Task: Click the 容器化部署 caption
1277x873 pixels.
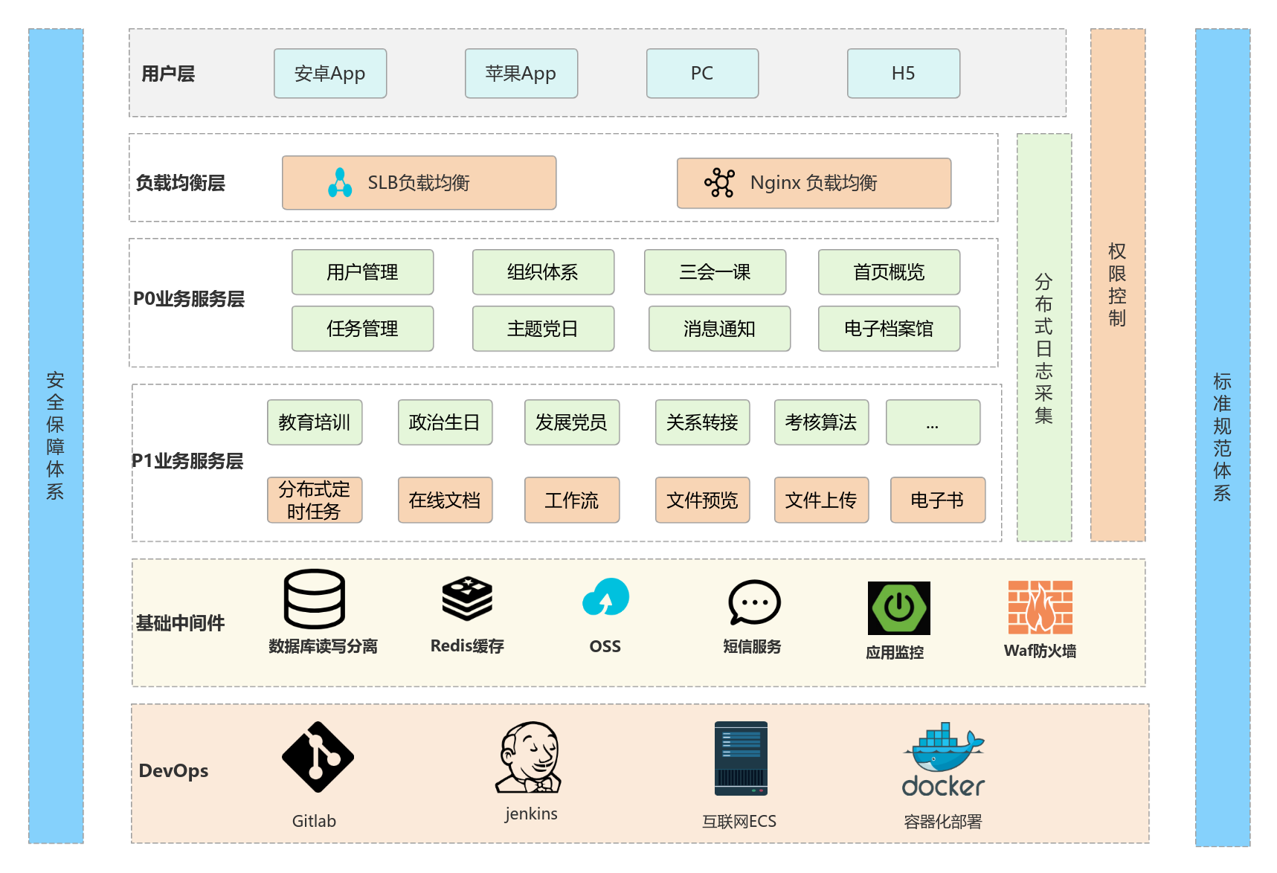Action: coord(943,822)
